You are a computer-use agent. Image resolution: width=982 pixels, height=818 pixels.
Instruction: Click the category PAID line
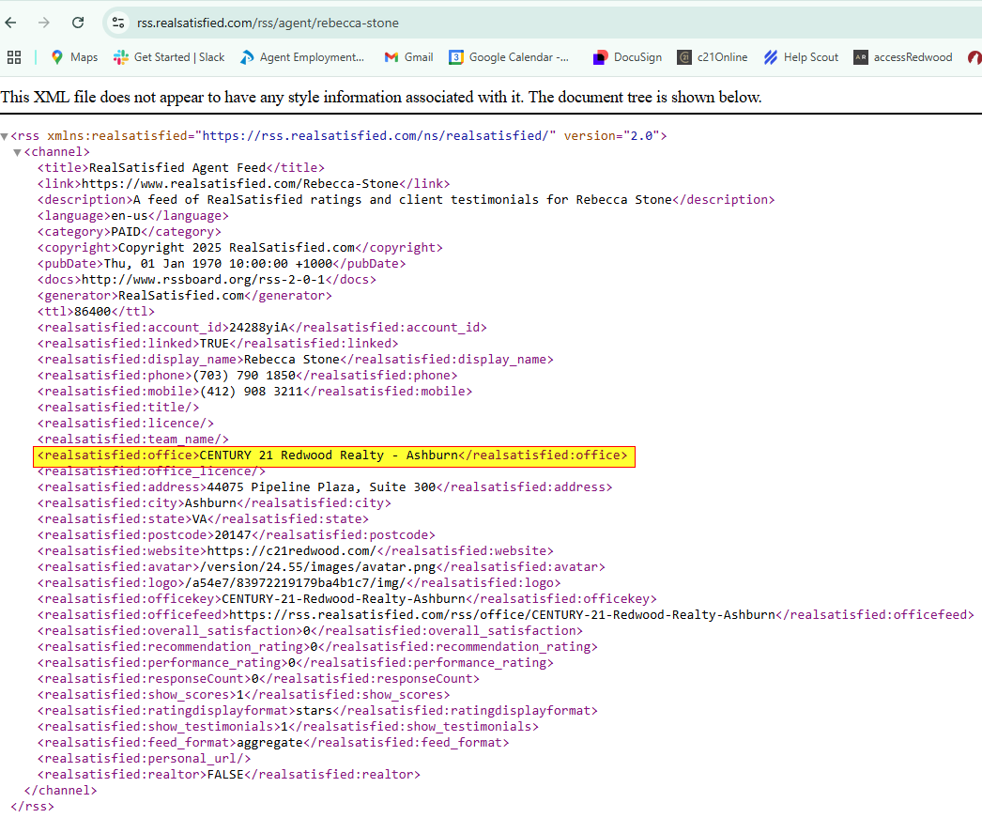tap(129, 232)
